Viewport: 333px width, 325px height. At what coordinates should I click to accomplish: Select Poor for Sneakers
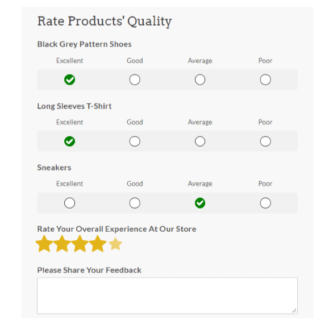pos(265,203)
